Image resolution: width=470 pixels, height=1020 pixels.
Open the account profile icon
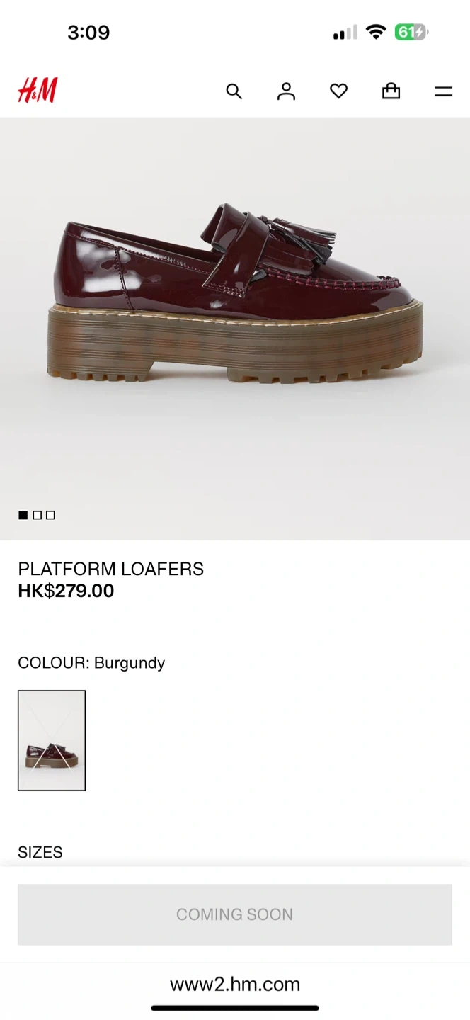coord(286,91)
